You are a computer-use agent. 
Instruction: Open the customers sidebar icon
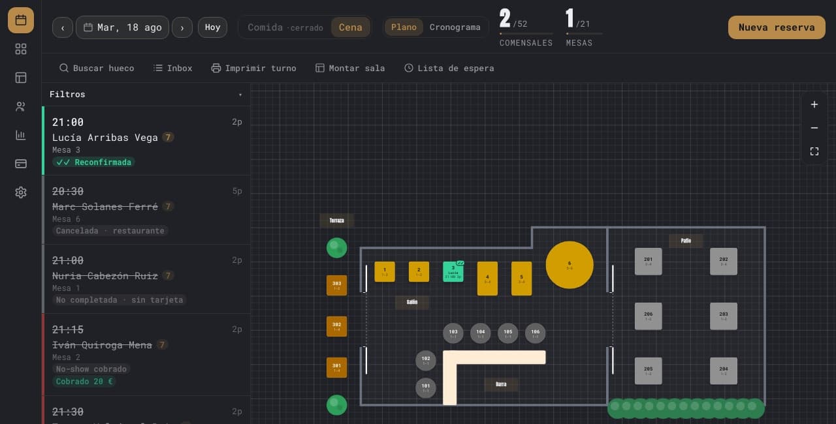[x=21, y=106]
